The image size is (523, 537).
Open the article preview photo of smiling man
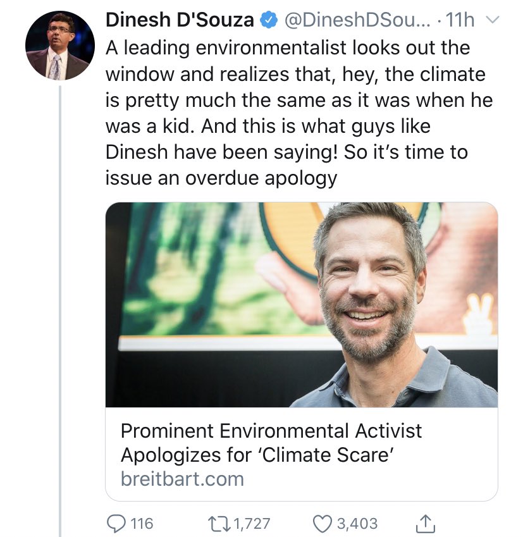click(301, 304)
